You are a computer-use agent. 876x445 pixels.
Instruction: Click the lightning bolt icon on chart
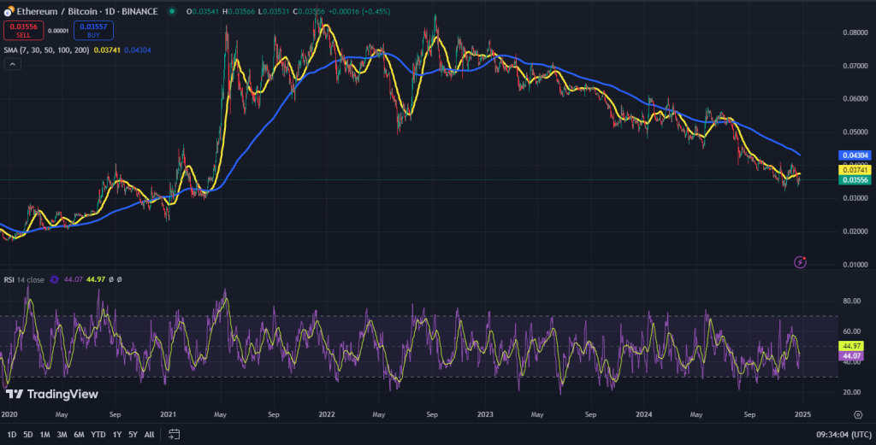tap(800, 262)
